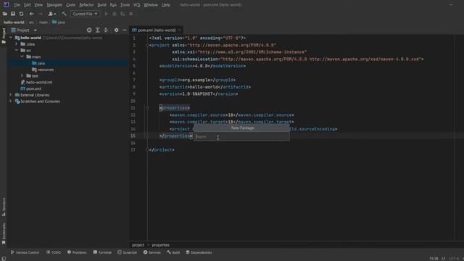Click the Build project hammer icon

tap(64, 14)
